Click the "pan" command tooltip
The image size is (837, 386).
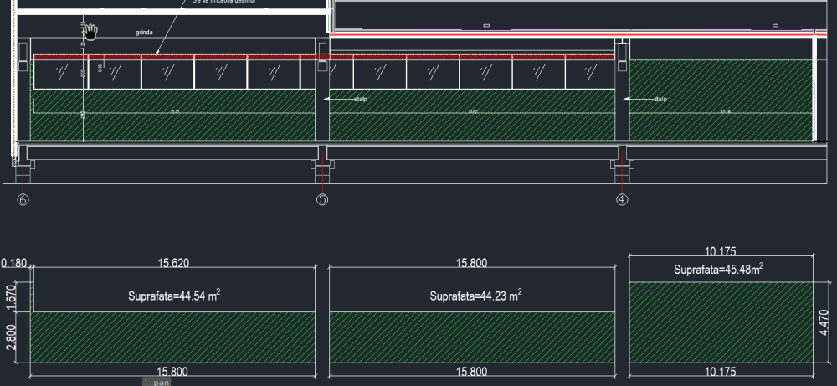click(157, 382)
